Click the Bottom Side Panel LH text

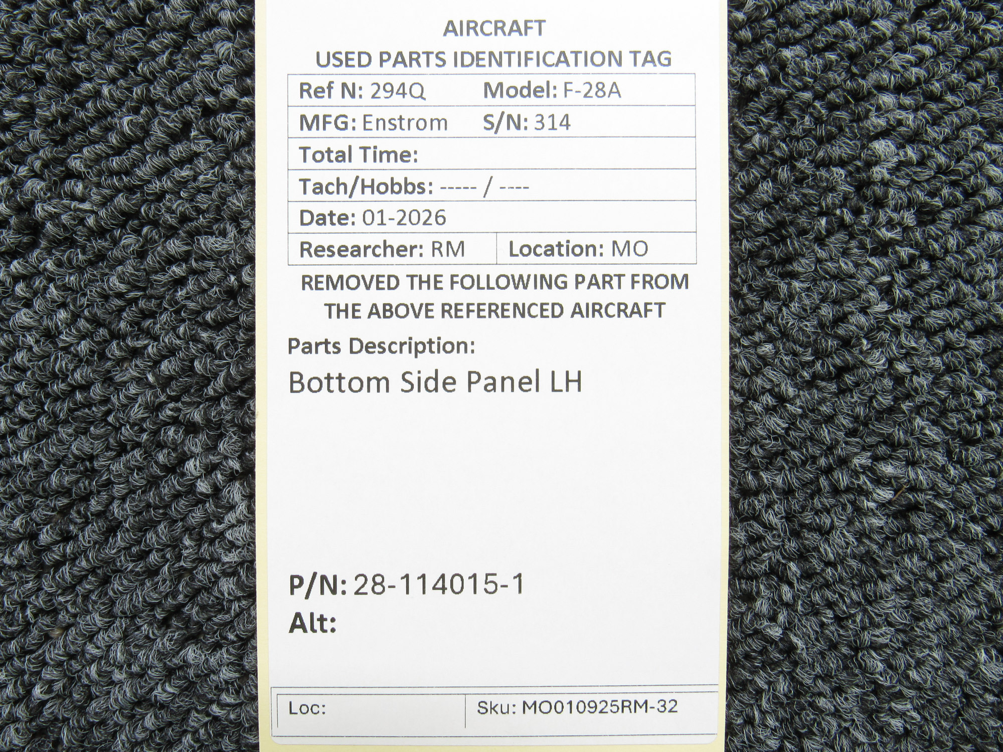pos(435,383)
